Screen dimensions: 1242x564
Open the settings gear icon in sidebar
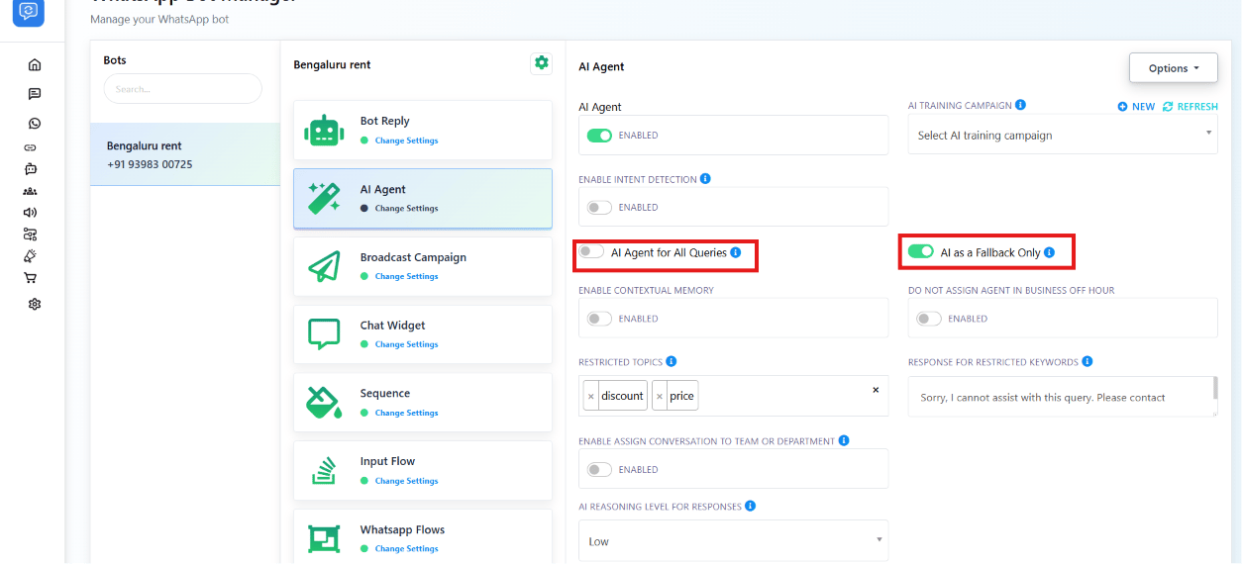pyautogui.click(x=35, y=304)
